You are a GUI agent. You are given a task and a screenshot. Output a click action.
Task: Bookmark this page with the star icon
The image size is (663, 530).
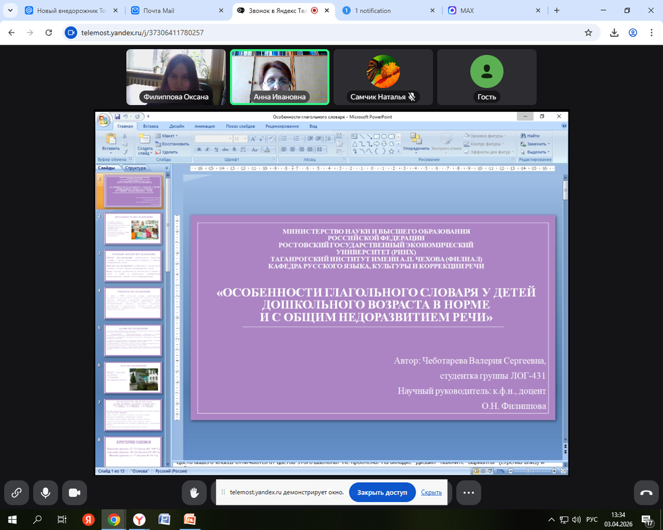click(x=588, y=32)
